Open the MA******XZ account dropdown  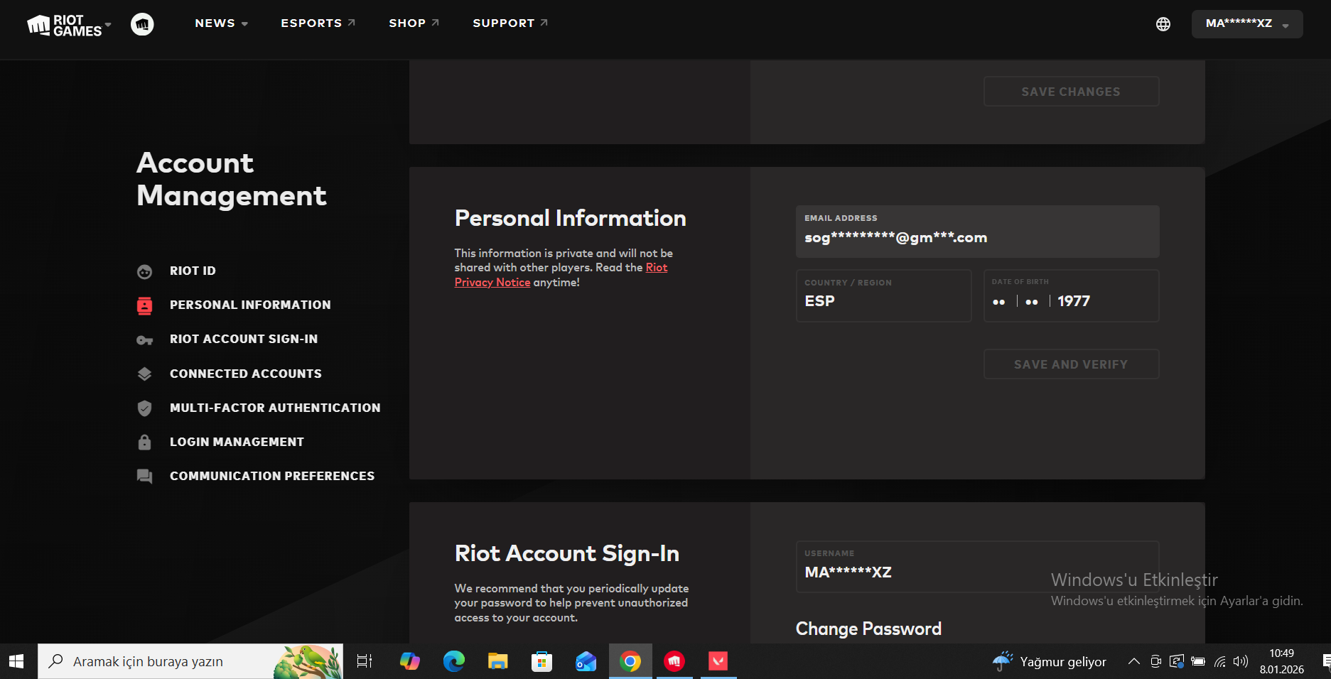[1247, 24]
